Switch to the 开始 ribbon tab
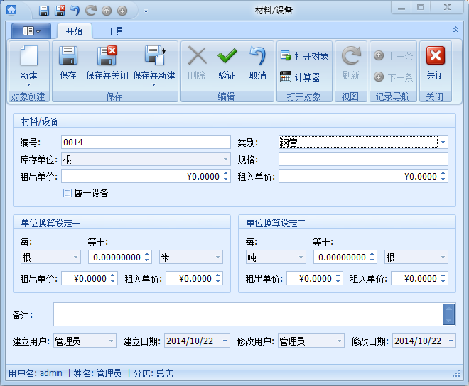 point(74,31)
